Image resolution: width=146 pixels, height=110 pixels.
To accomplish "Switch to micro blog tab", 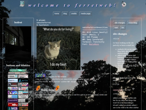I will click(x=132, y=23).
